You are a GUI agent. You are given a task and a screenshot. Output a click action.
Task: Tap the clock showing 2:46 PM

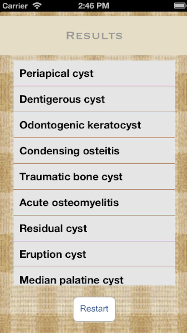(x=93, y=5)
